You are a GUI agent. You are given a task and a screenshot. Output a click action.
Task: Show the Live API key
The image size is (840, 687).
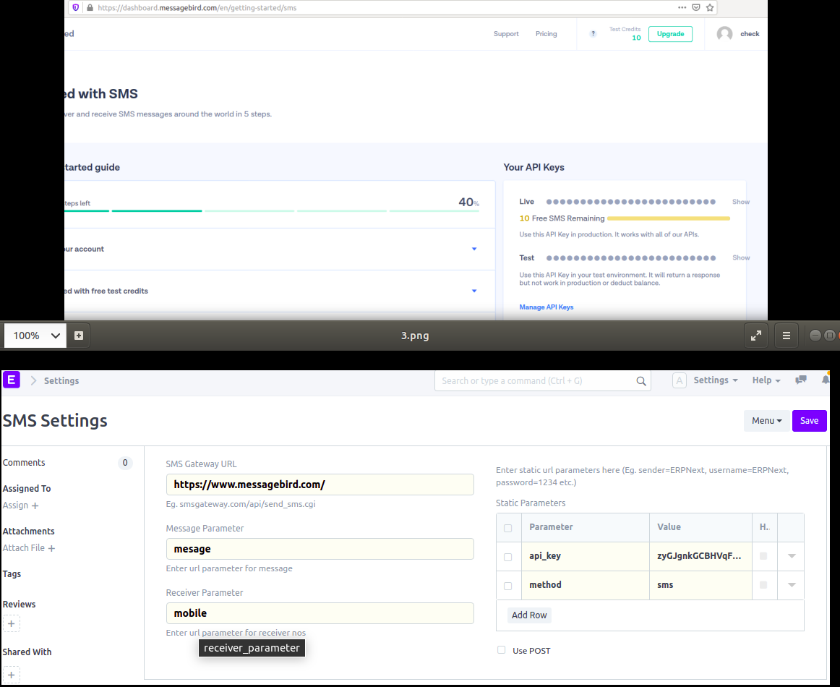tap(741, 202)
